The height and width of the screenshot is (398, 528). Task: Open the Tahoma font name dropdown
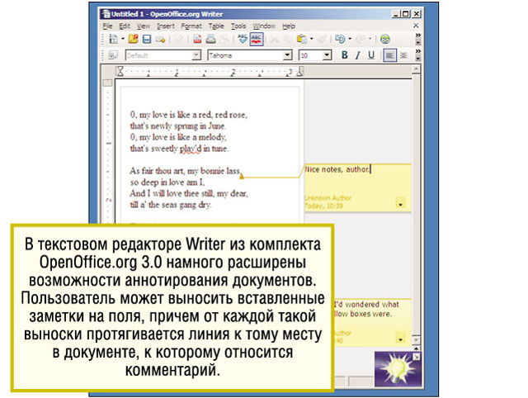pos(287,55)
